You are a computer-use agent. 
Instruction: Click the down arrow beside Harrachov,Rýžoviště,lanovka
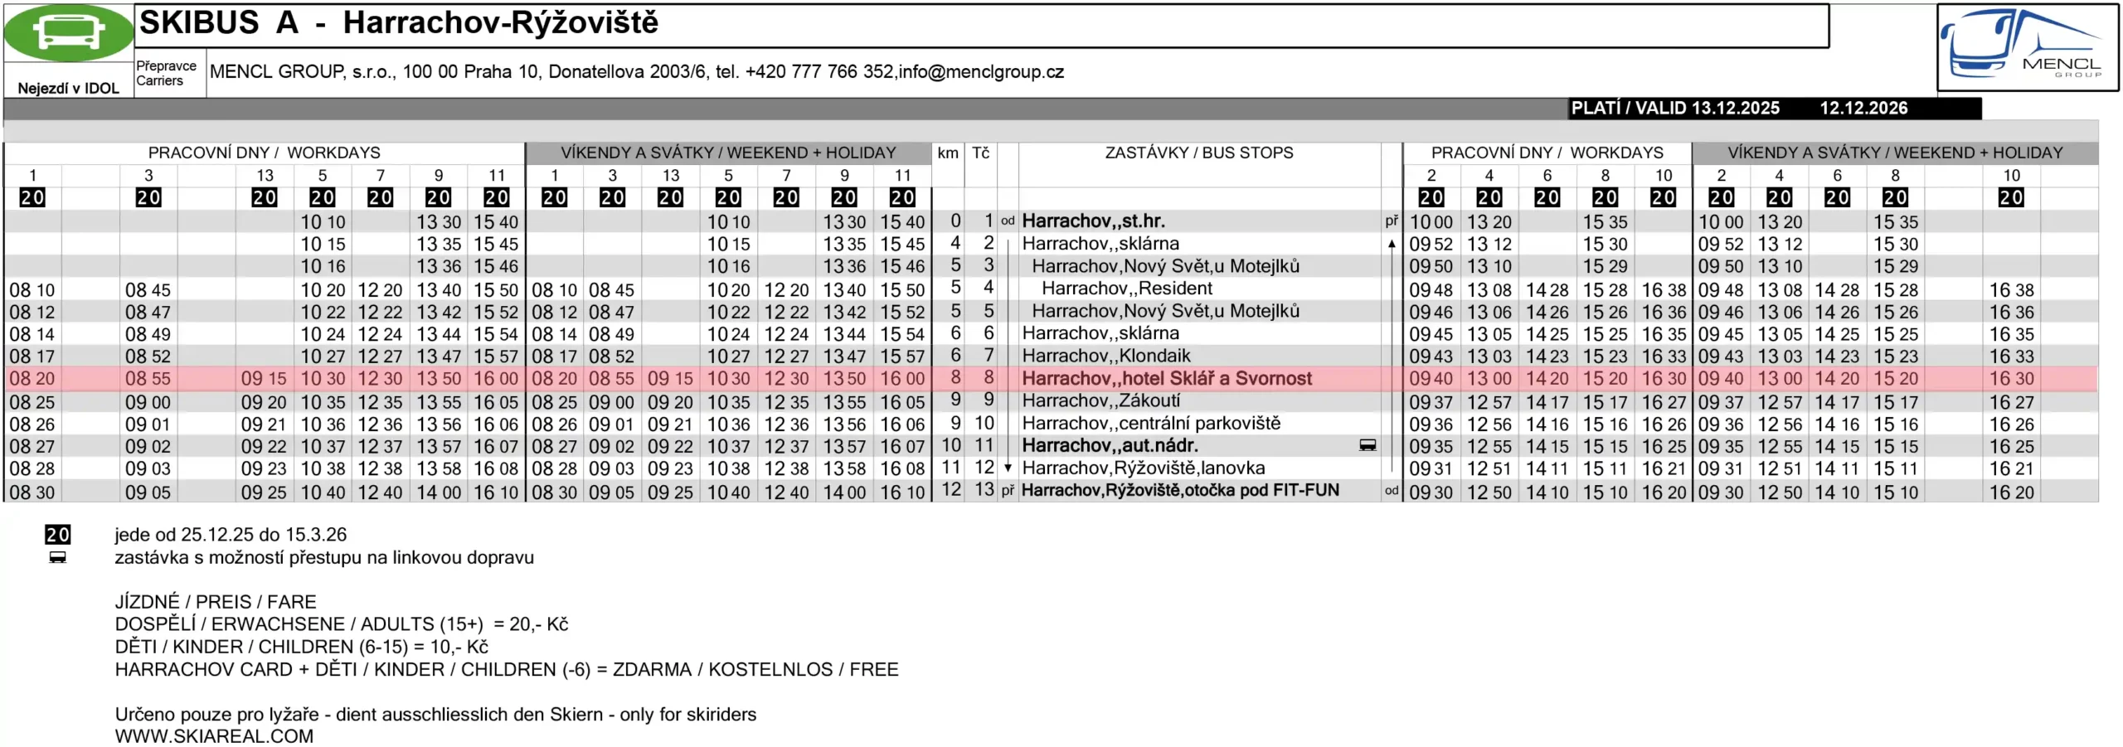coord(1008,468)
